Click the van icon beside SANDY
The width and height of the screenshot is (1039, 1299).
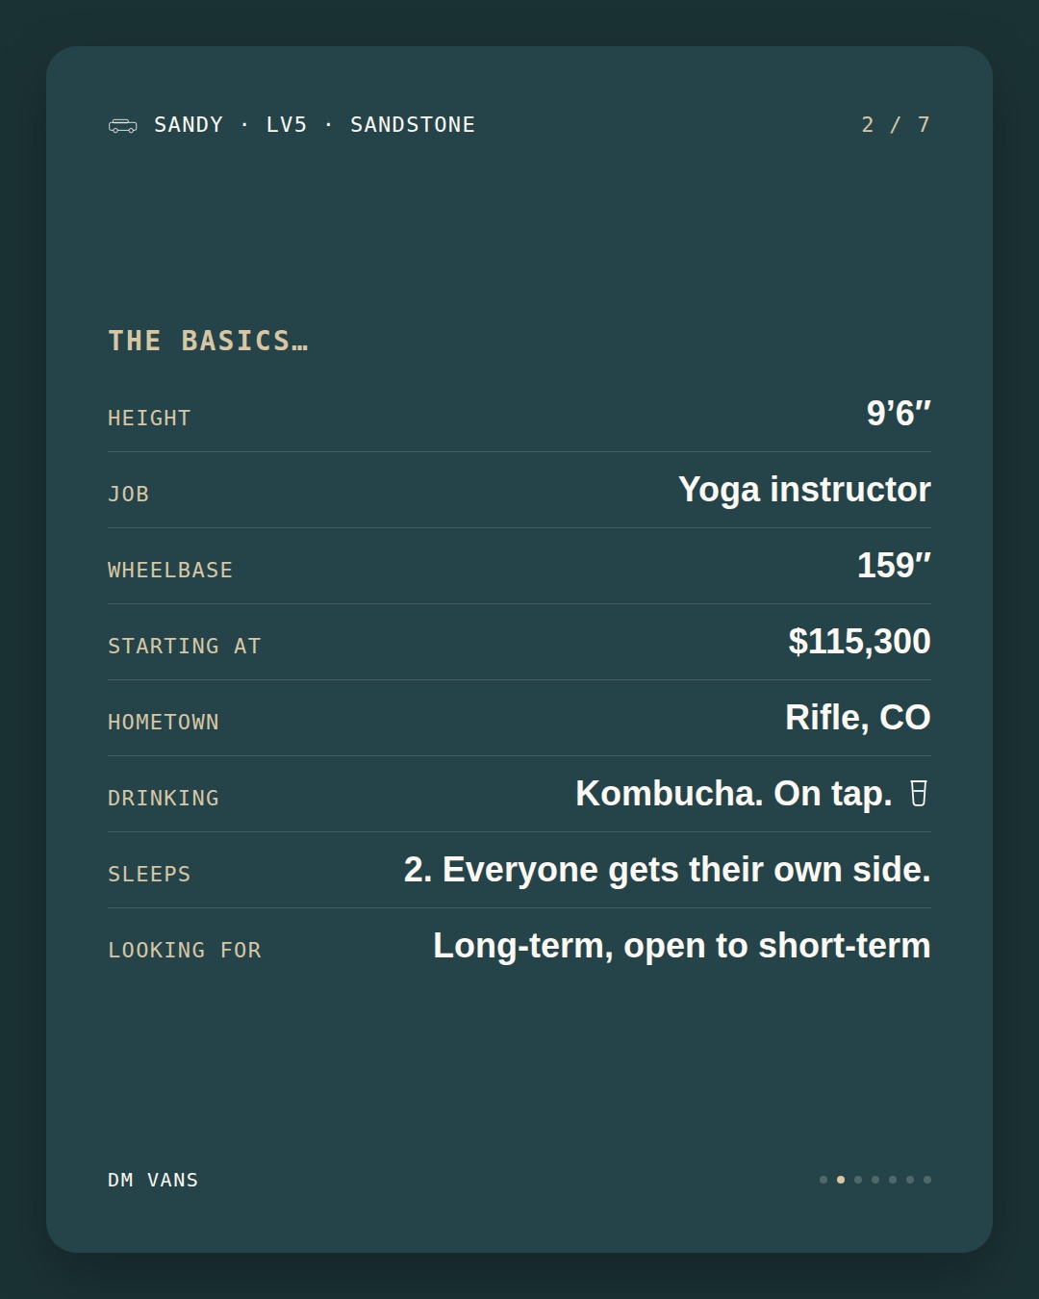click(x=123, y=125)
